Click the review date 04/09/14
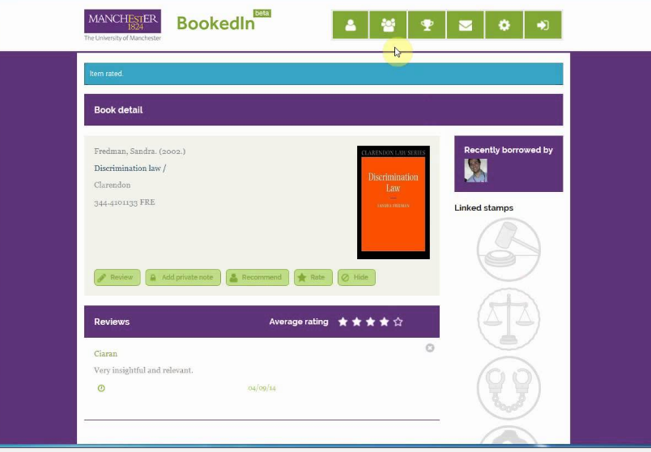 tap(262, 388)
